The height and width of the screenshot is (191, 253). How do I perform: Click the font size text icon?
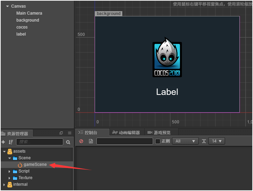pos(204,141)
